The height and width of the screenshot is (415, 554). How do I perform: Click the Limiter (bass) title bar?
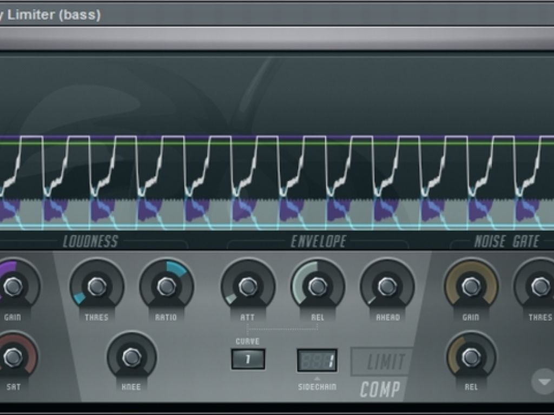click(277, 15)
